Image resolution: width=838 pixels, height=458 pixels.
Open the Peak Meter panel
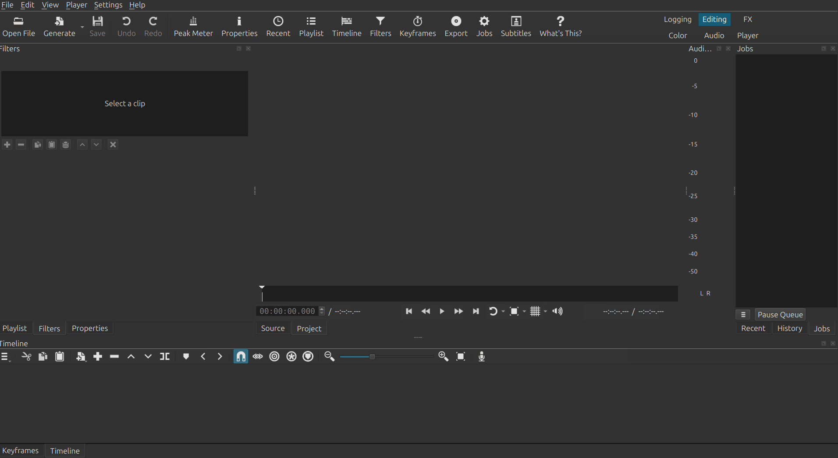[x=193, y=26]
